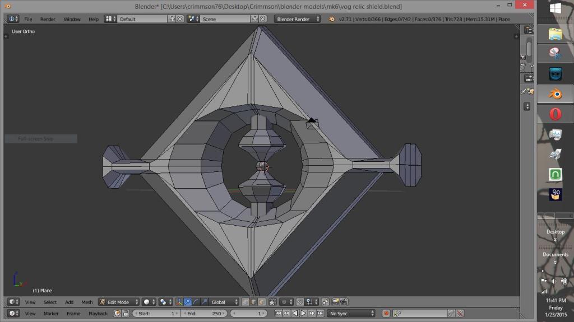Expand the Global orientation dropdown
This screenshot has width=574, height=322.
(224, 302)
